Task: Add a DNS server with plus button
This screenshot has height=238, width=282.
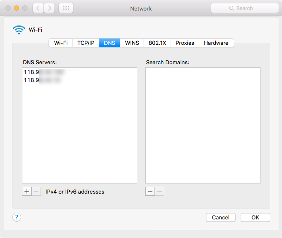Action: point(27,191)
